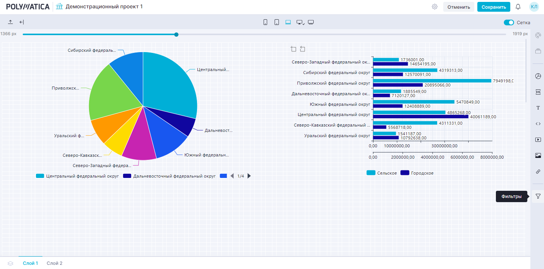Image resolution: width=544 pixels, height=269 pixels.
Task: Go to previous pie chart legend page
Action: click(x=232, y=176)
